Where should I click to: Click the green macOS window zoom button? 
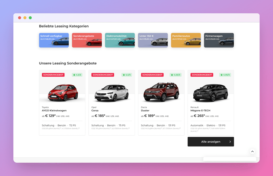coord(30,18)
